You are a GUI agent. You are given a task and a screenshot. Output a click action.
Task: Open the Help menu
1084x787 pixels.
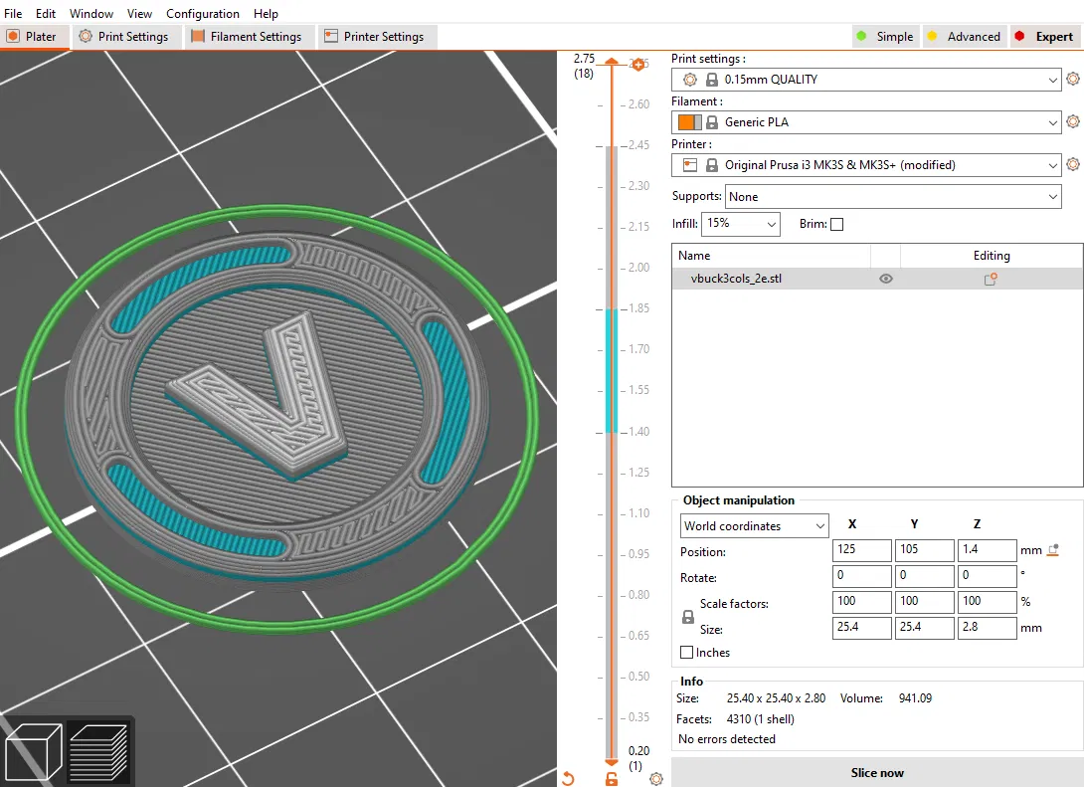pos(266,13)
